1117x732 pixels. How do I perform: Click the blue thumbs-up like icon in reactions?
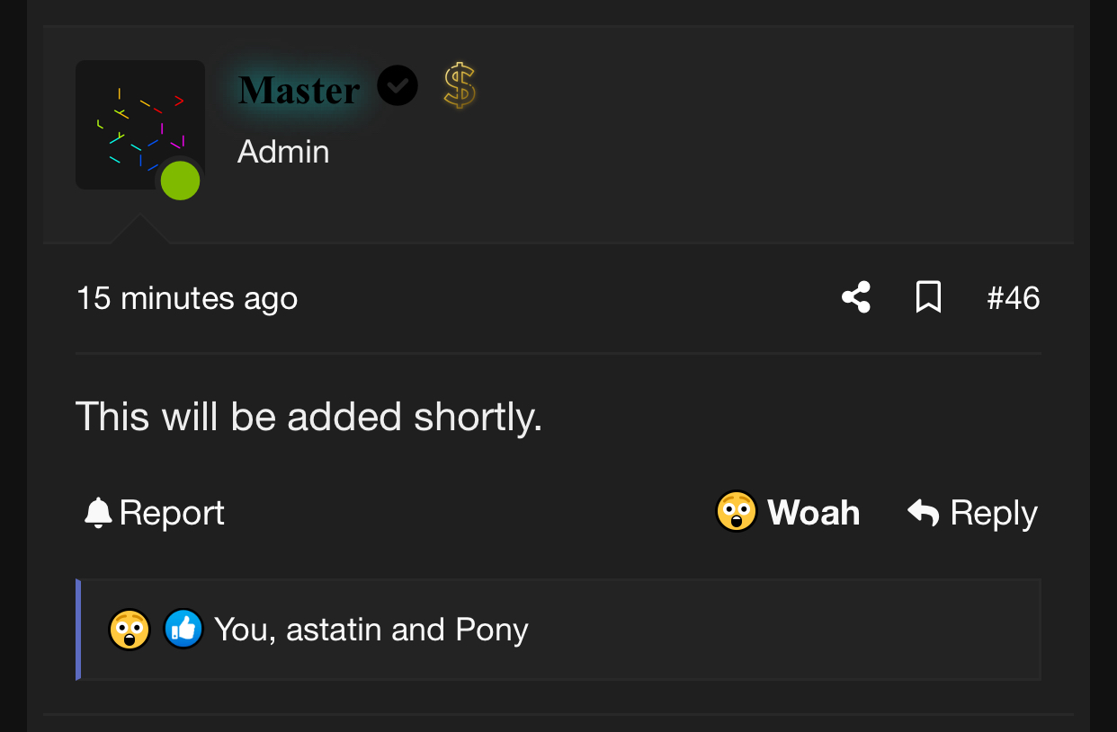(183, 629)
